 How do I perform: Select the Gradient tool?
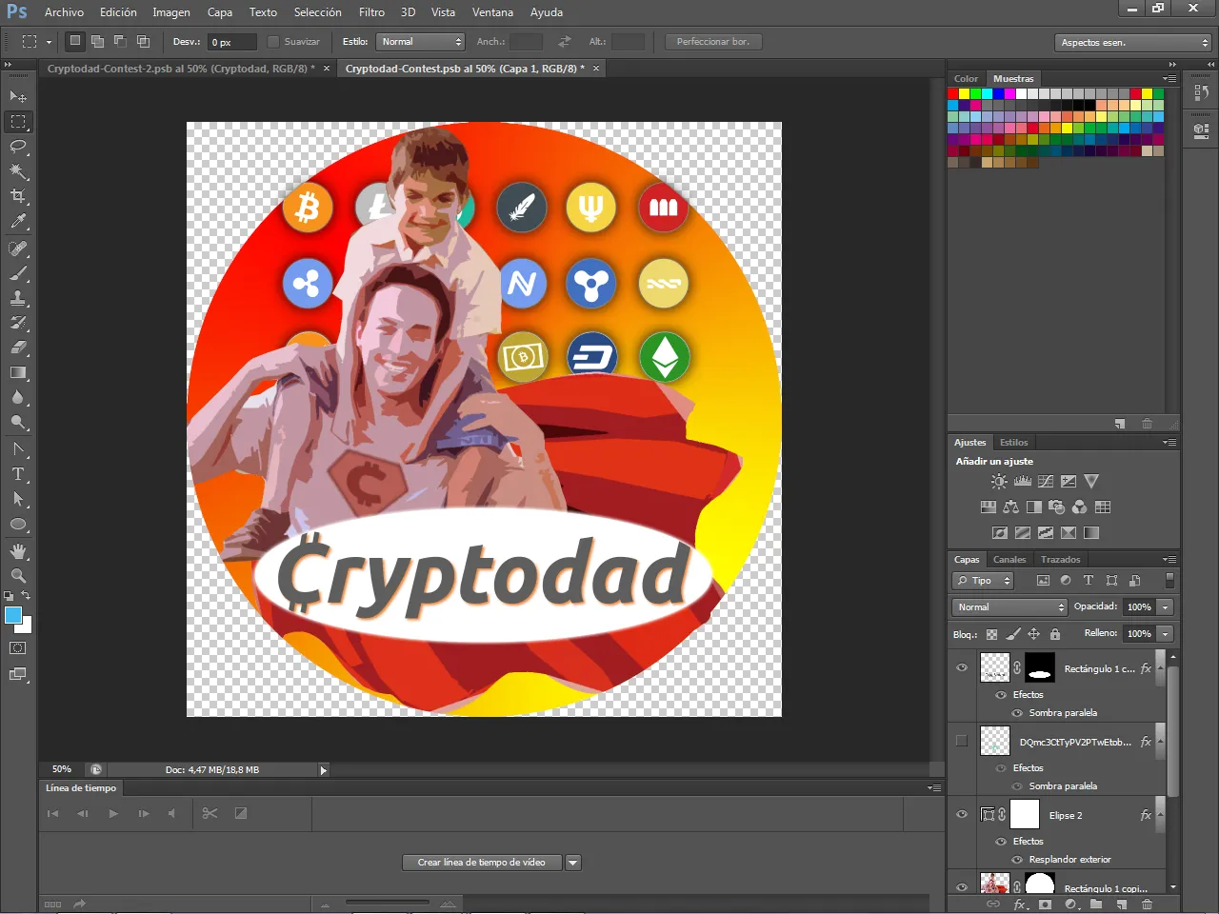(x=18, y=372)
